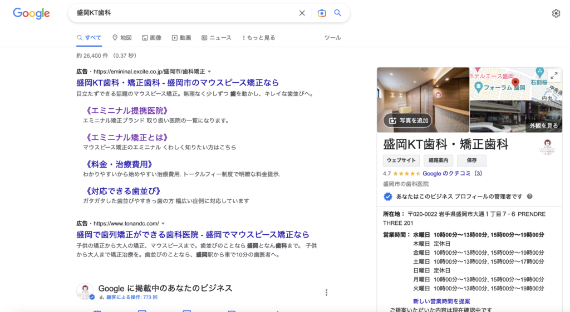Switch to the 地図 tab
This screenshot has height=312, width=570.
(x=122, y=38)
